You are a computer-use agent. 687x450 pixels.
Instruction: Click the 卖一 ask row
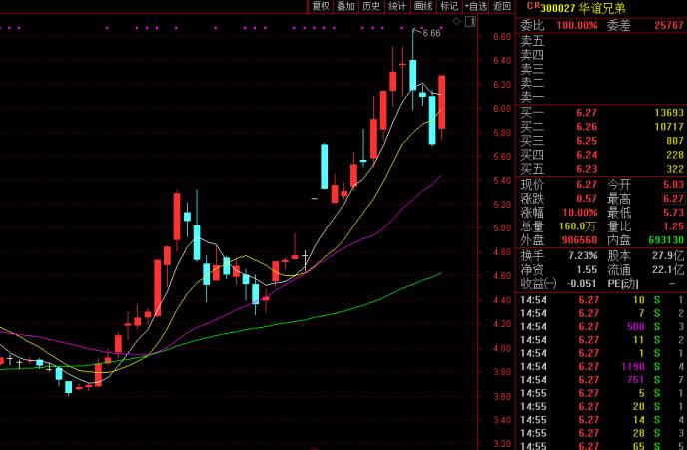coord(533,96)
